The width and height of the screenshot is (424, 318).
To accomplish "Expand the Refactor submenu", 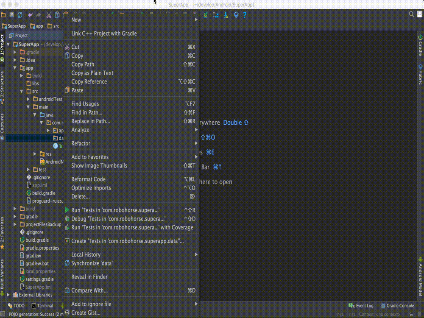I will click(x=81, y=143).
